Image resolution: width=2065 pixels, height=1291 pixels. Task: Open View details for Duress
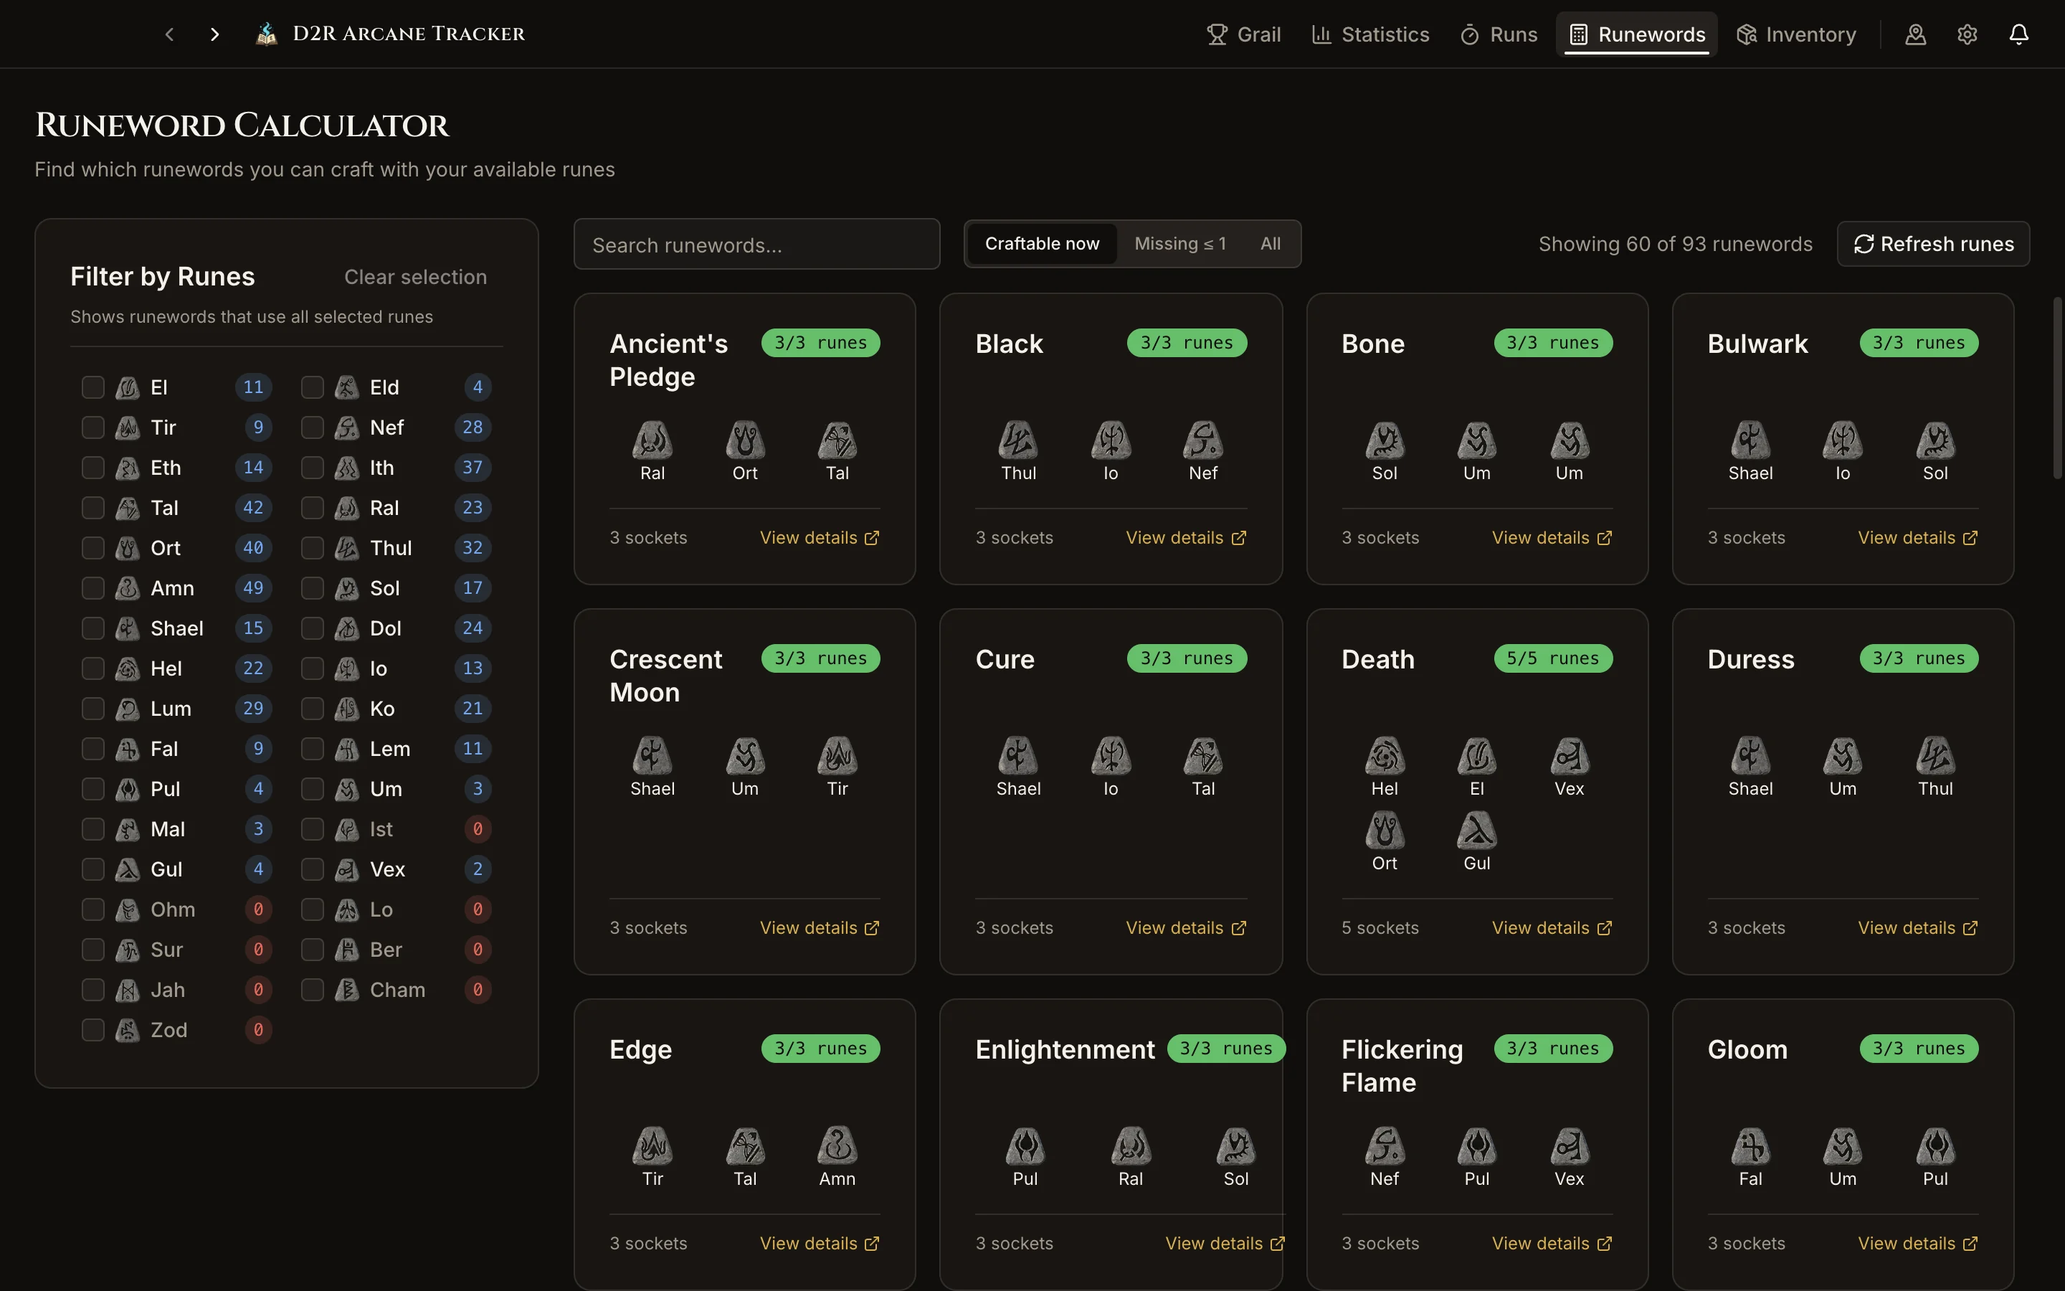(x=1917, y=928)
